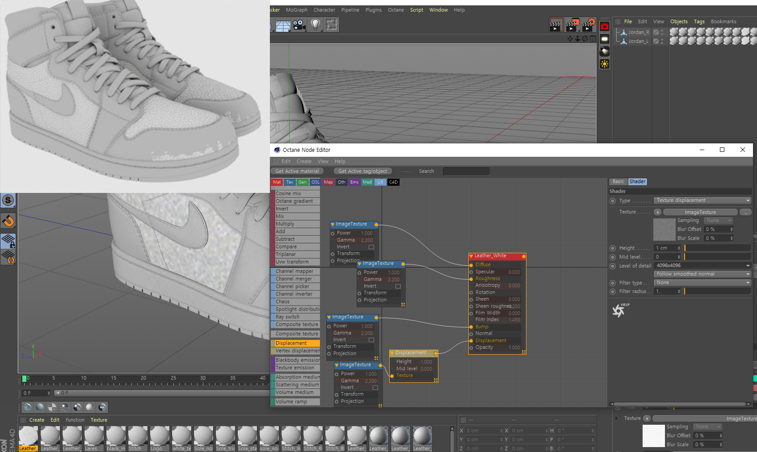757x452 pixels.
Task: Expand the Texture arrow button in Shader panel
Action: pyautogui.click(x=657, y=212)
